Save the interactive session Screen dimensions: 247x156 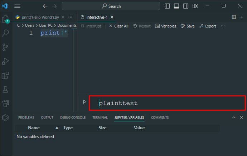(x=188, y=26)
